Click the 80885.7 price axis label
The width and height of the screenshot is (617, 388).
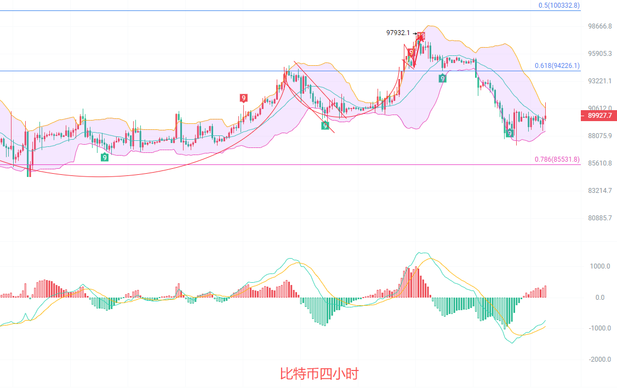(599, 218)
